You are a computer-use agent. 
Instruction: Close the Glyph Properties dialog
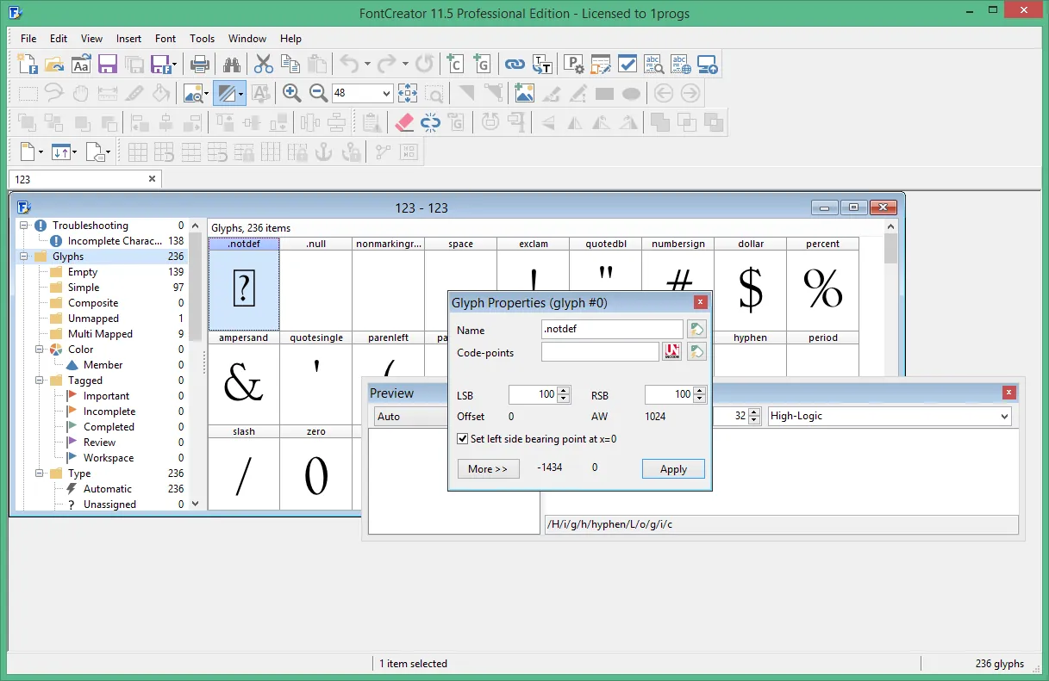701,302
